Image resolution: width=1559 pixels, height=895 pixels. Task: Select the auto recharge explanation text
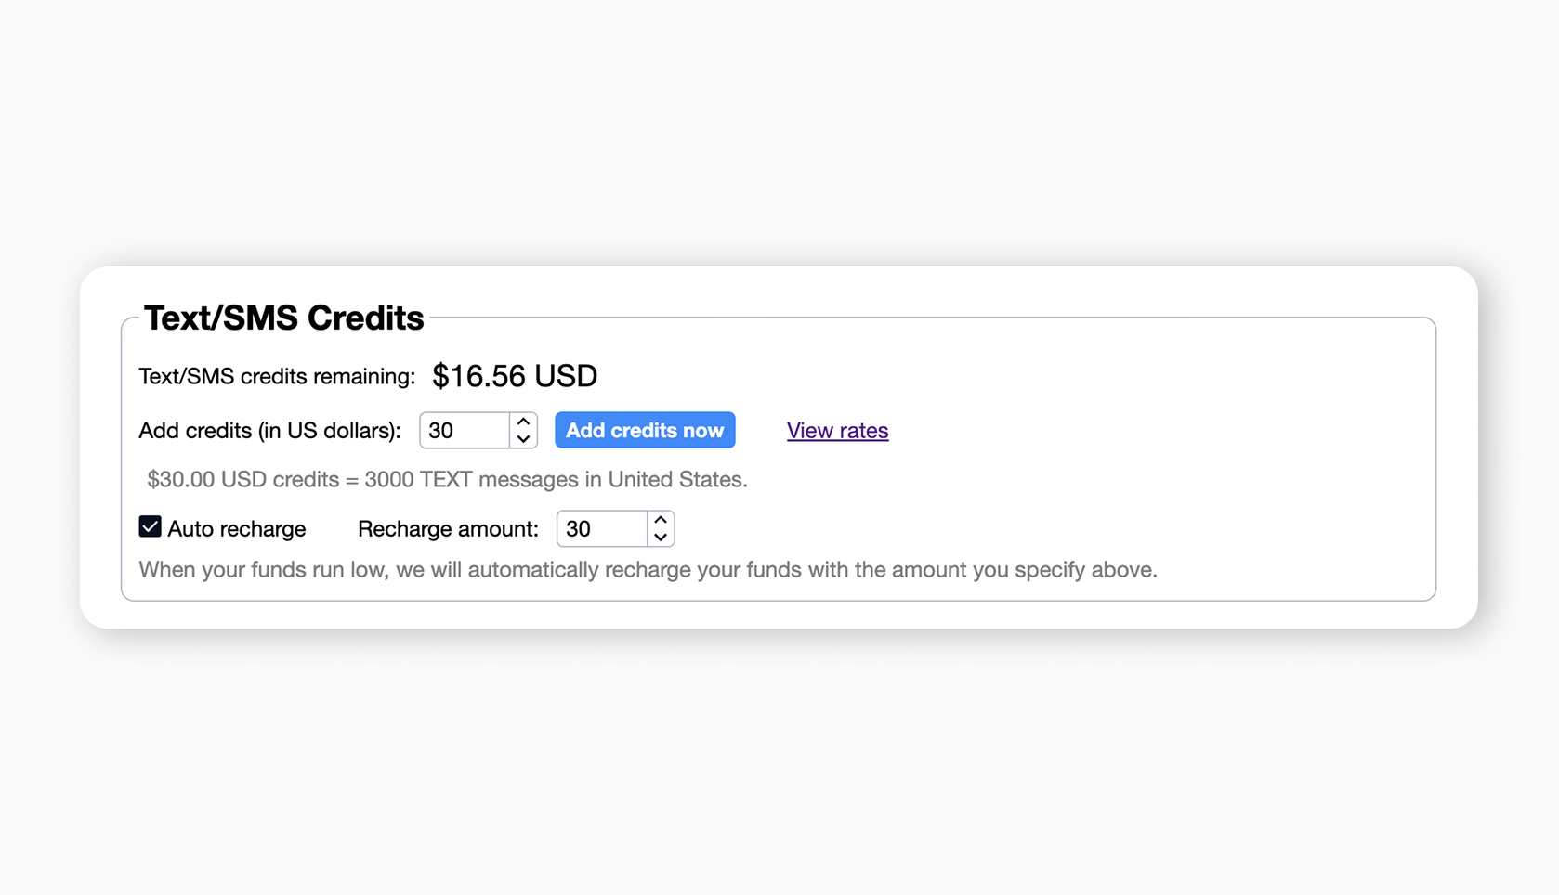click(648, 569)
